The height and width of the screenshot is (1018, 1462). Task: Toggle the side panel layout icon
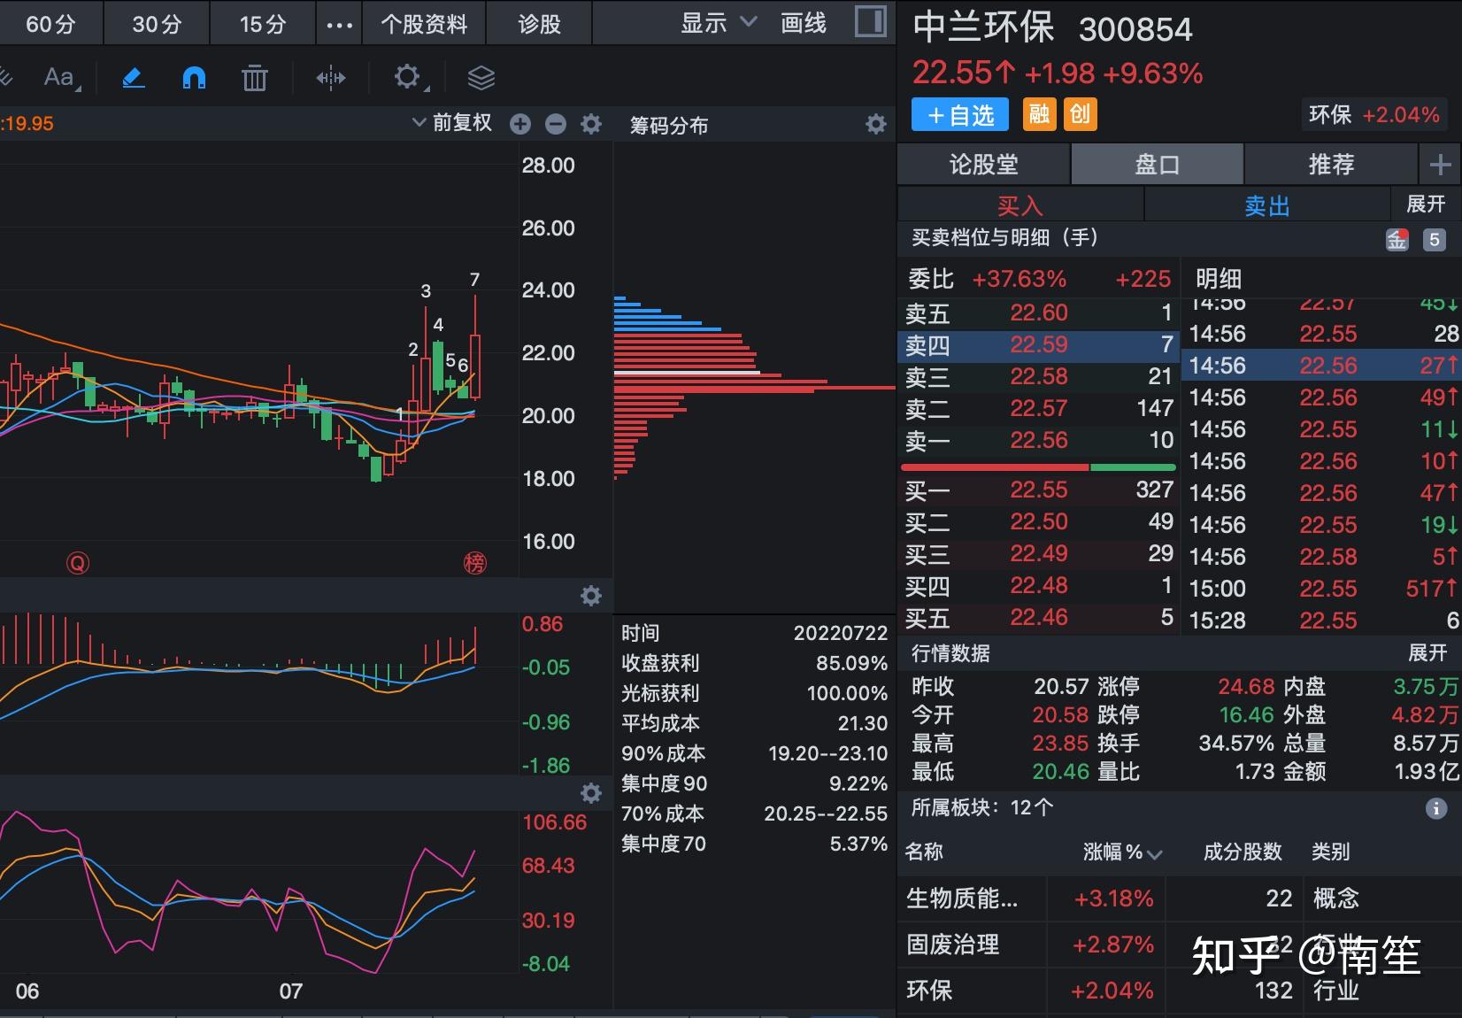[x=871, y=22]
